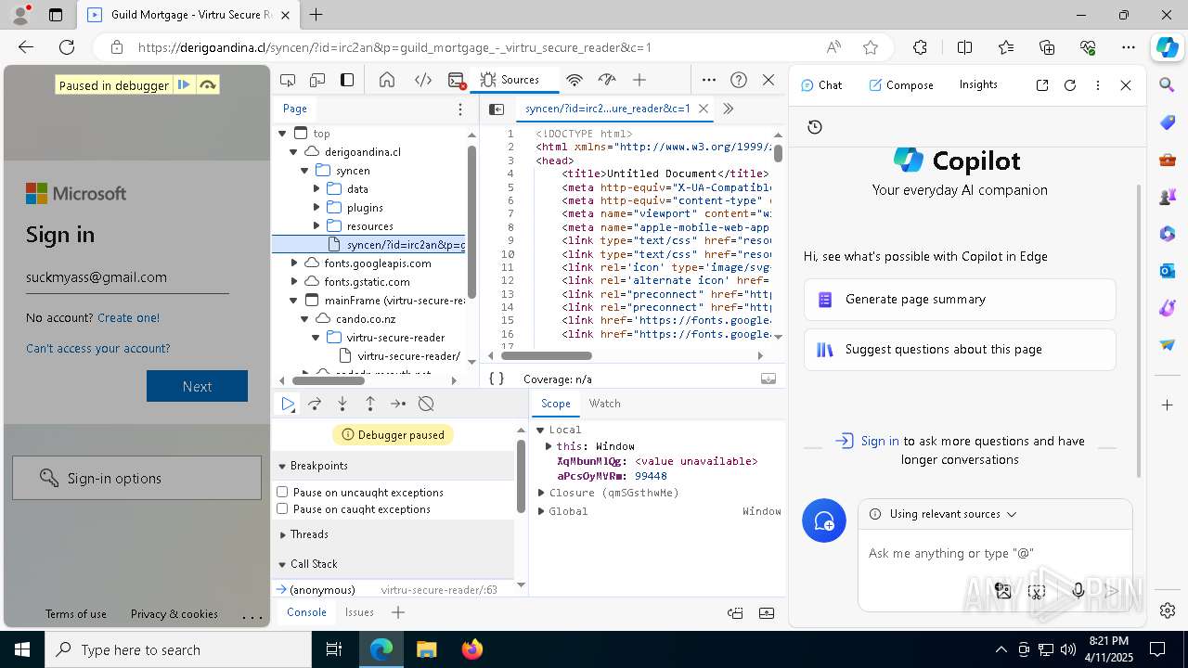1188x668 pixels.
Task: Open Copilot in new window icon
Action: point(1042,84)
